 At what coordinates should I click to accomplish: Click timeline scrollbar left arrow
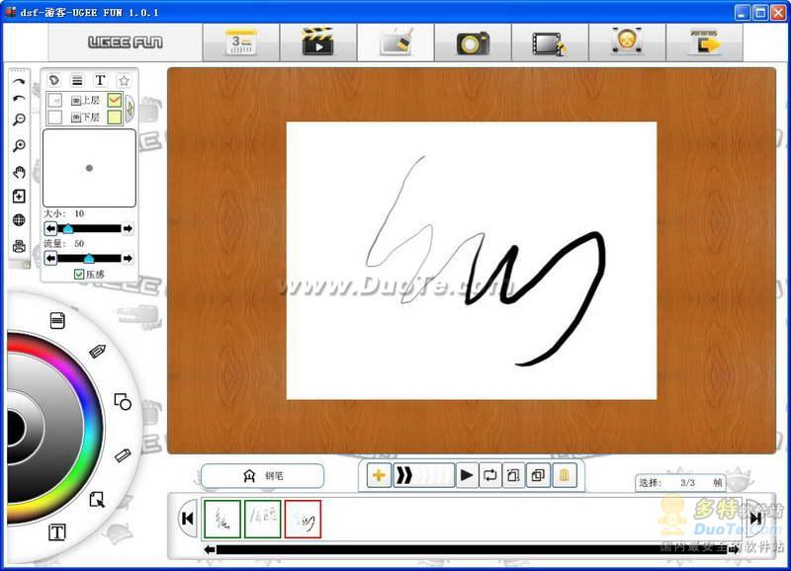point(210,549)
